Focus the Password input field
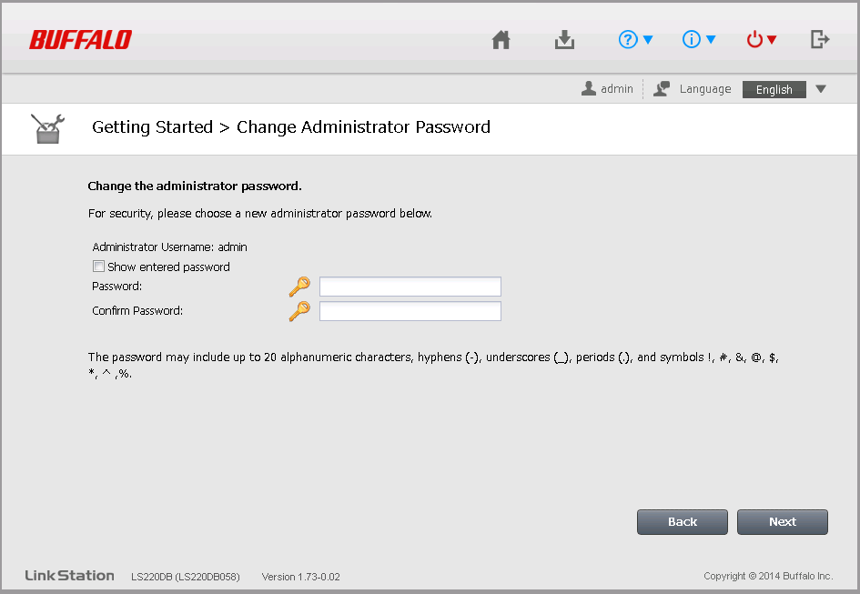The image size is (860, 594). click(x=410, y=287)
